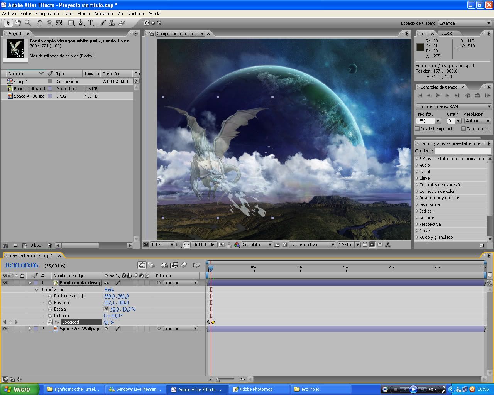Check the Desde tiempo act. checkbox
The image size is (494, 395).
(417, 129)
